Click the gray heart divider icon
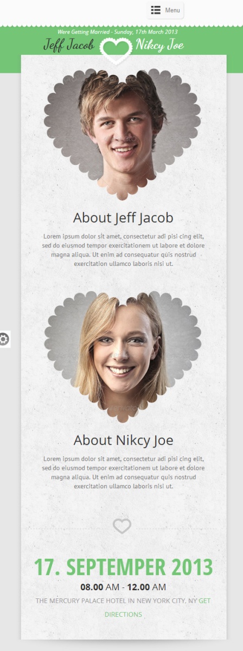Image resolution: width=243 pixels, height=651 pixels. pos(122,526)
